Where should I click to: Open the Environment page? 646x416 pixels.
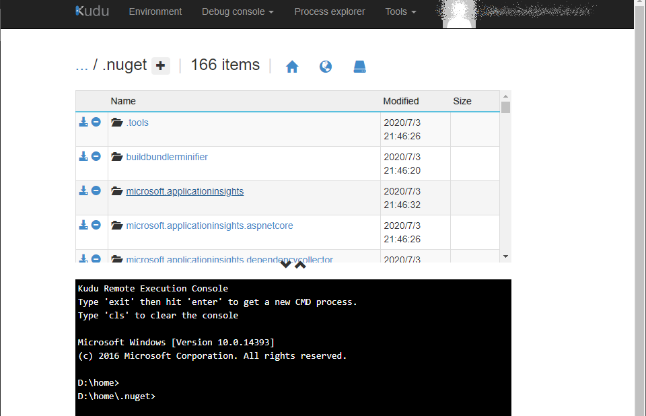coord(155,11)
